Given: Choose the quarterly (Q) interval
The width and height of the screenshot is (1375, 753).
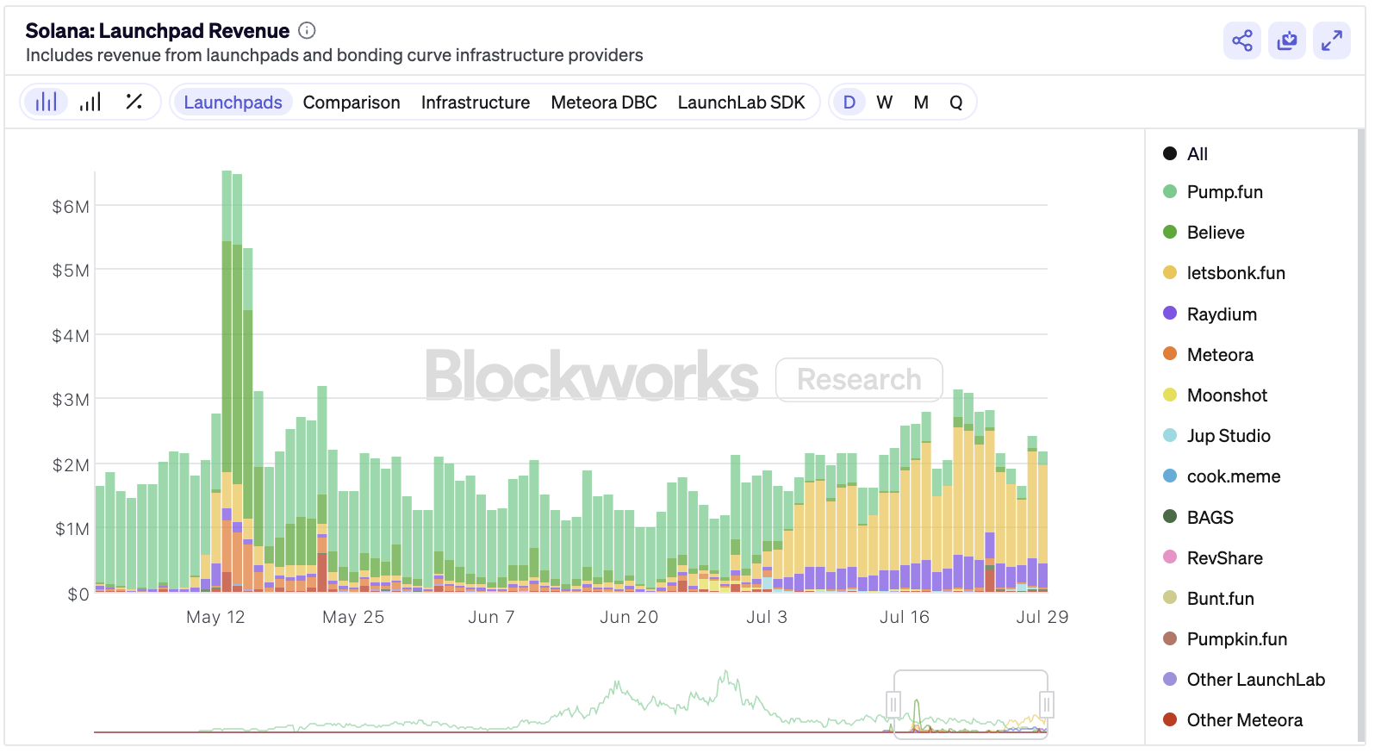Looking at the screenshot, I should point(955,103).
